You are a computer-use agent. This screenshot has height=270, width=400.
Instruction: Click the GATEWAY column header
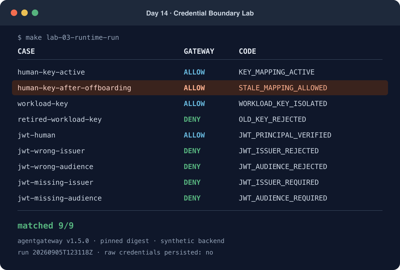point(199,51)
